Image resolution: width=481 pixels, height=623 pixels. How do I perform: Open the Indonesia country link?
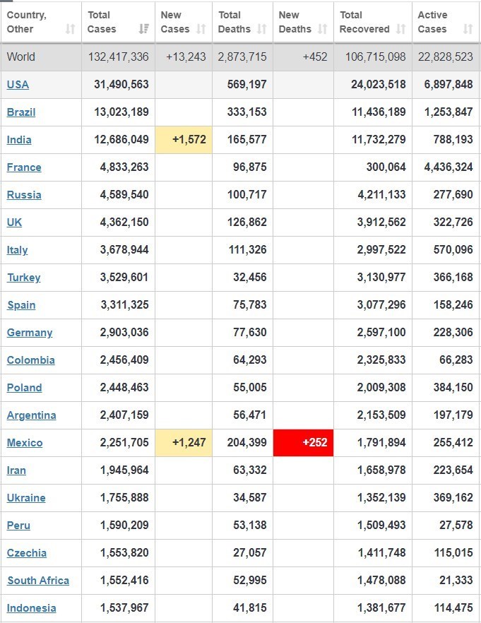click(x=31, y=608)
